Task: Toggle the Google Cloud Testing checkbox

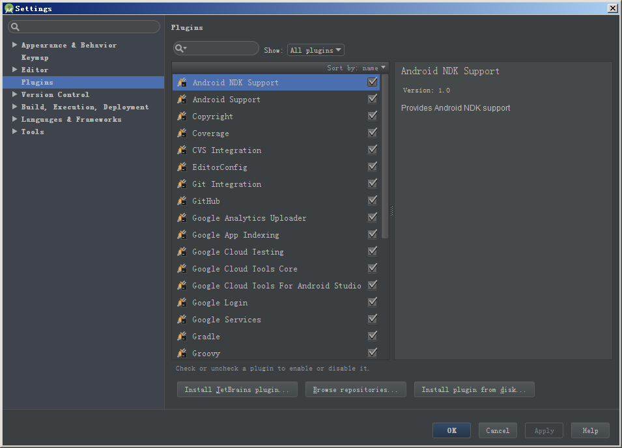Action: click(x=373, y=251)
